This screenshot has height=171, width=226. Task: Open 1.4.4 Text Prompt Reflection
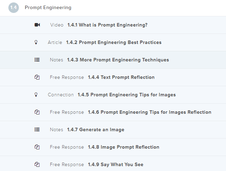point(121,77)
